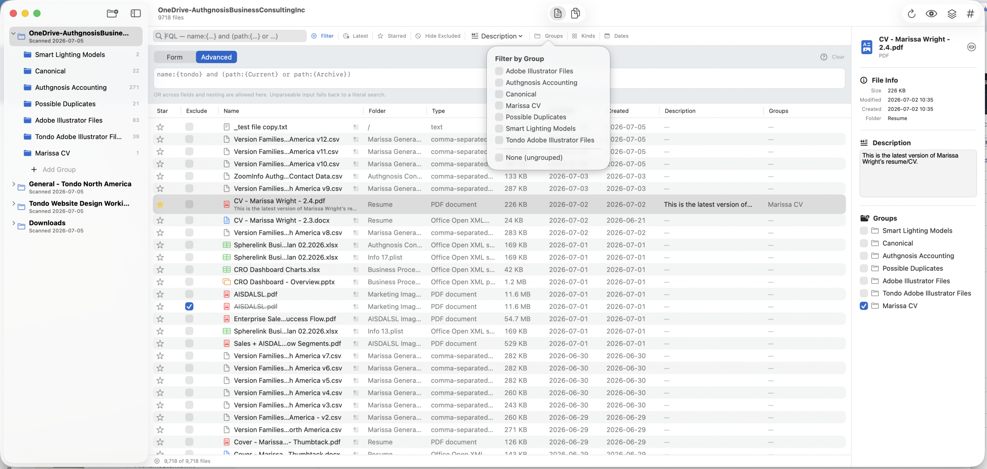Edit the Description text box in inspector
987x469 pixels.
click(x=918, y=173)
